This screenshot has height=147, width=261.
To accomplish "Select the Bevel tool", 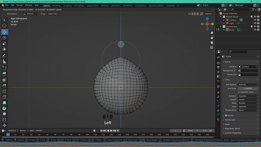I will (4, 85).
